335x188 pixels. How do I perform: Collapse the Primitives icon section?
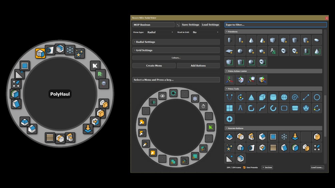(273, 32)
